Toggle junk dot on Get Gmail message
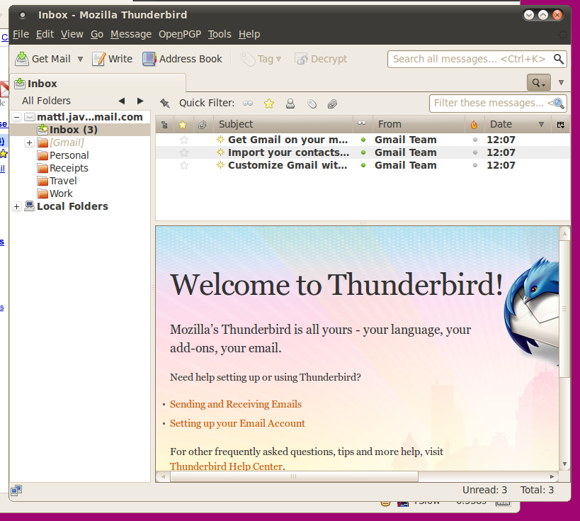 point(475,140)
